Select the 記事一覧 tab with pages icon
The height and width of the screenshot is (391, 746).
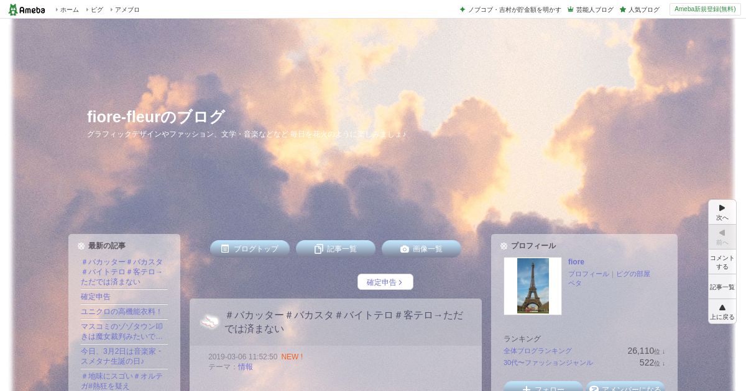coord(336,249)
